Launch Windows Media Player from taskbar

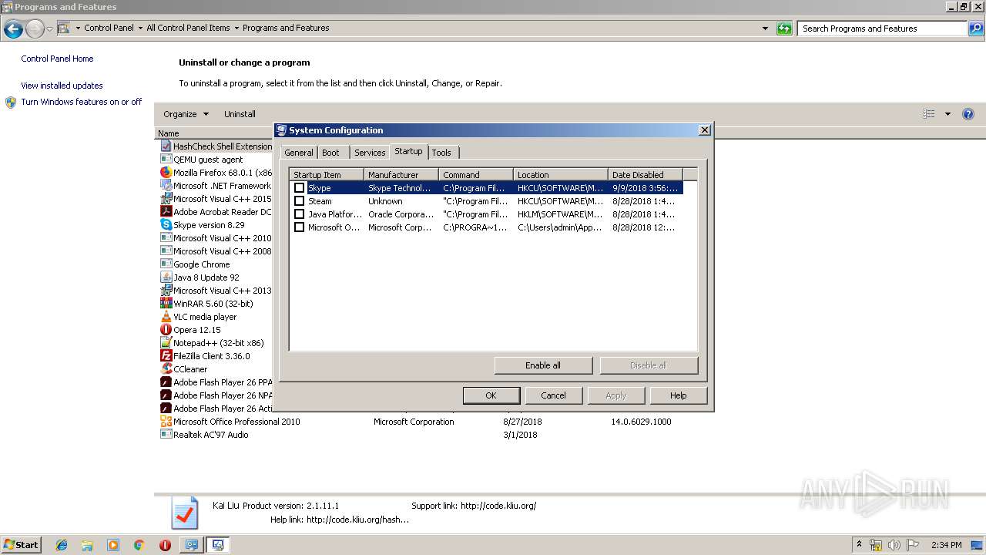[x=113, y=545]
